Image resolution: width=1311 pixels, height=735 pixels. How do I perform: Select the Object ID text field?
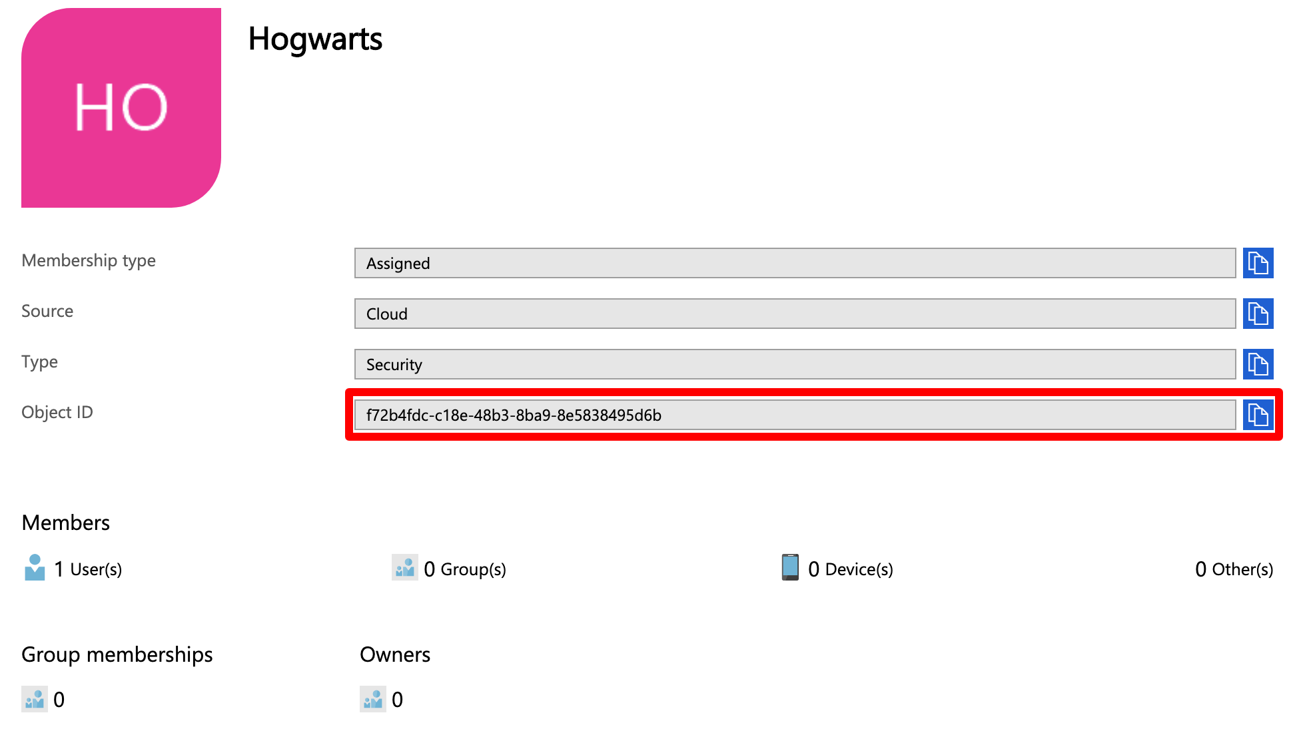[795, 415]
